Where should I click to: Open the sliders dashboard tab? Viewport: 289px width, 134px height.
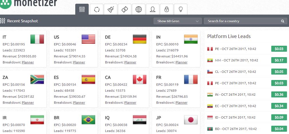[82, 9]
